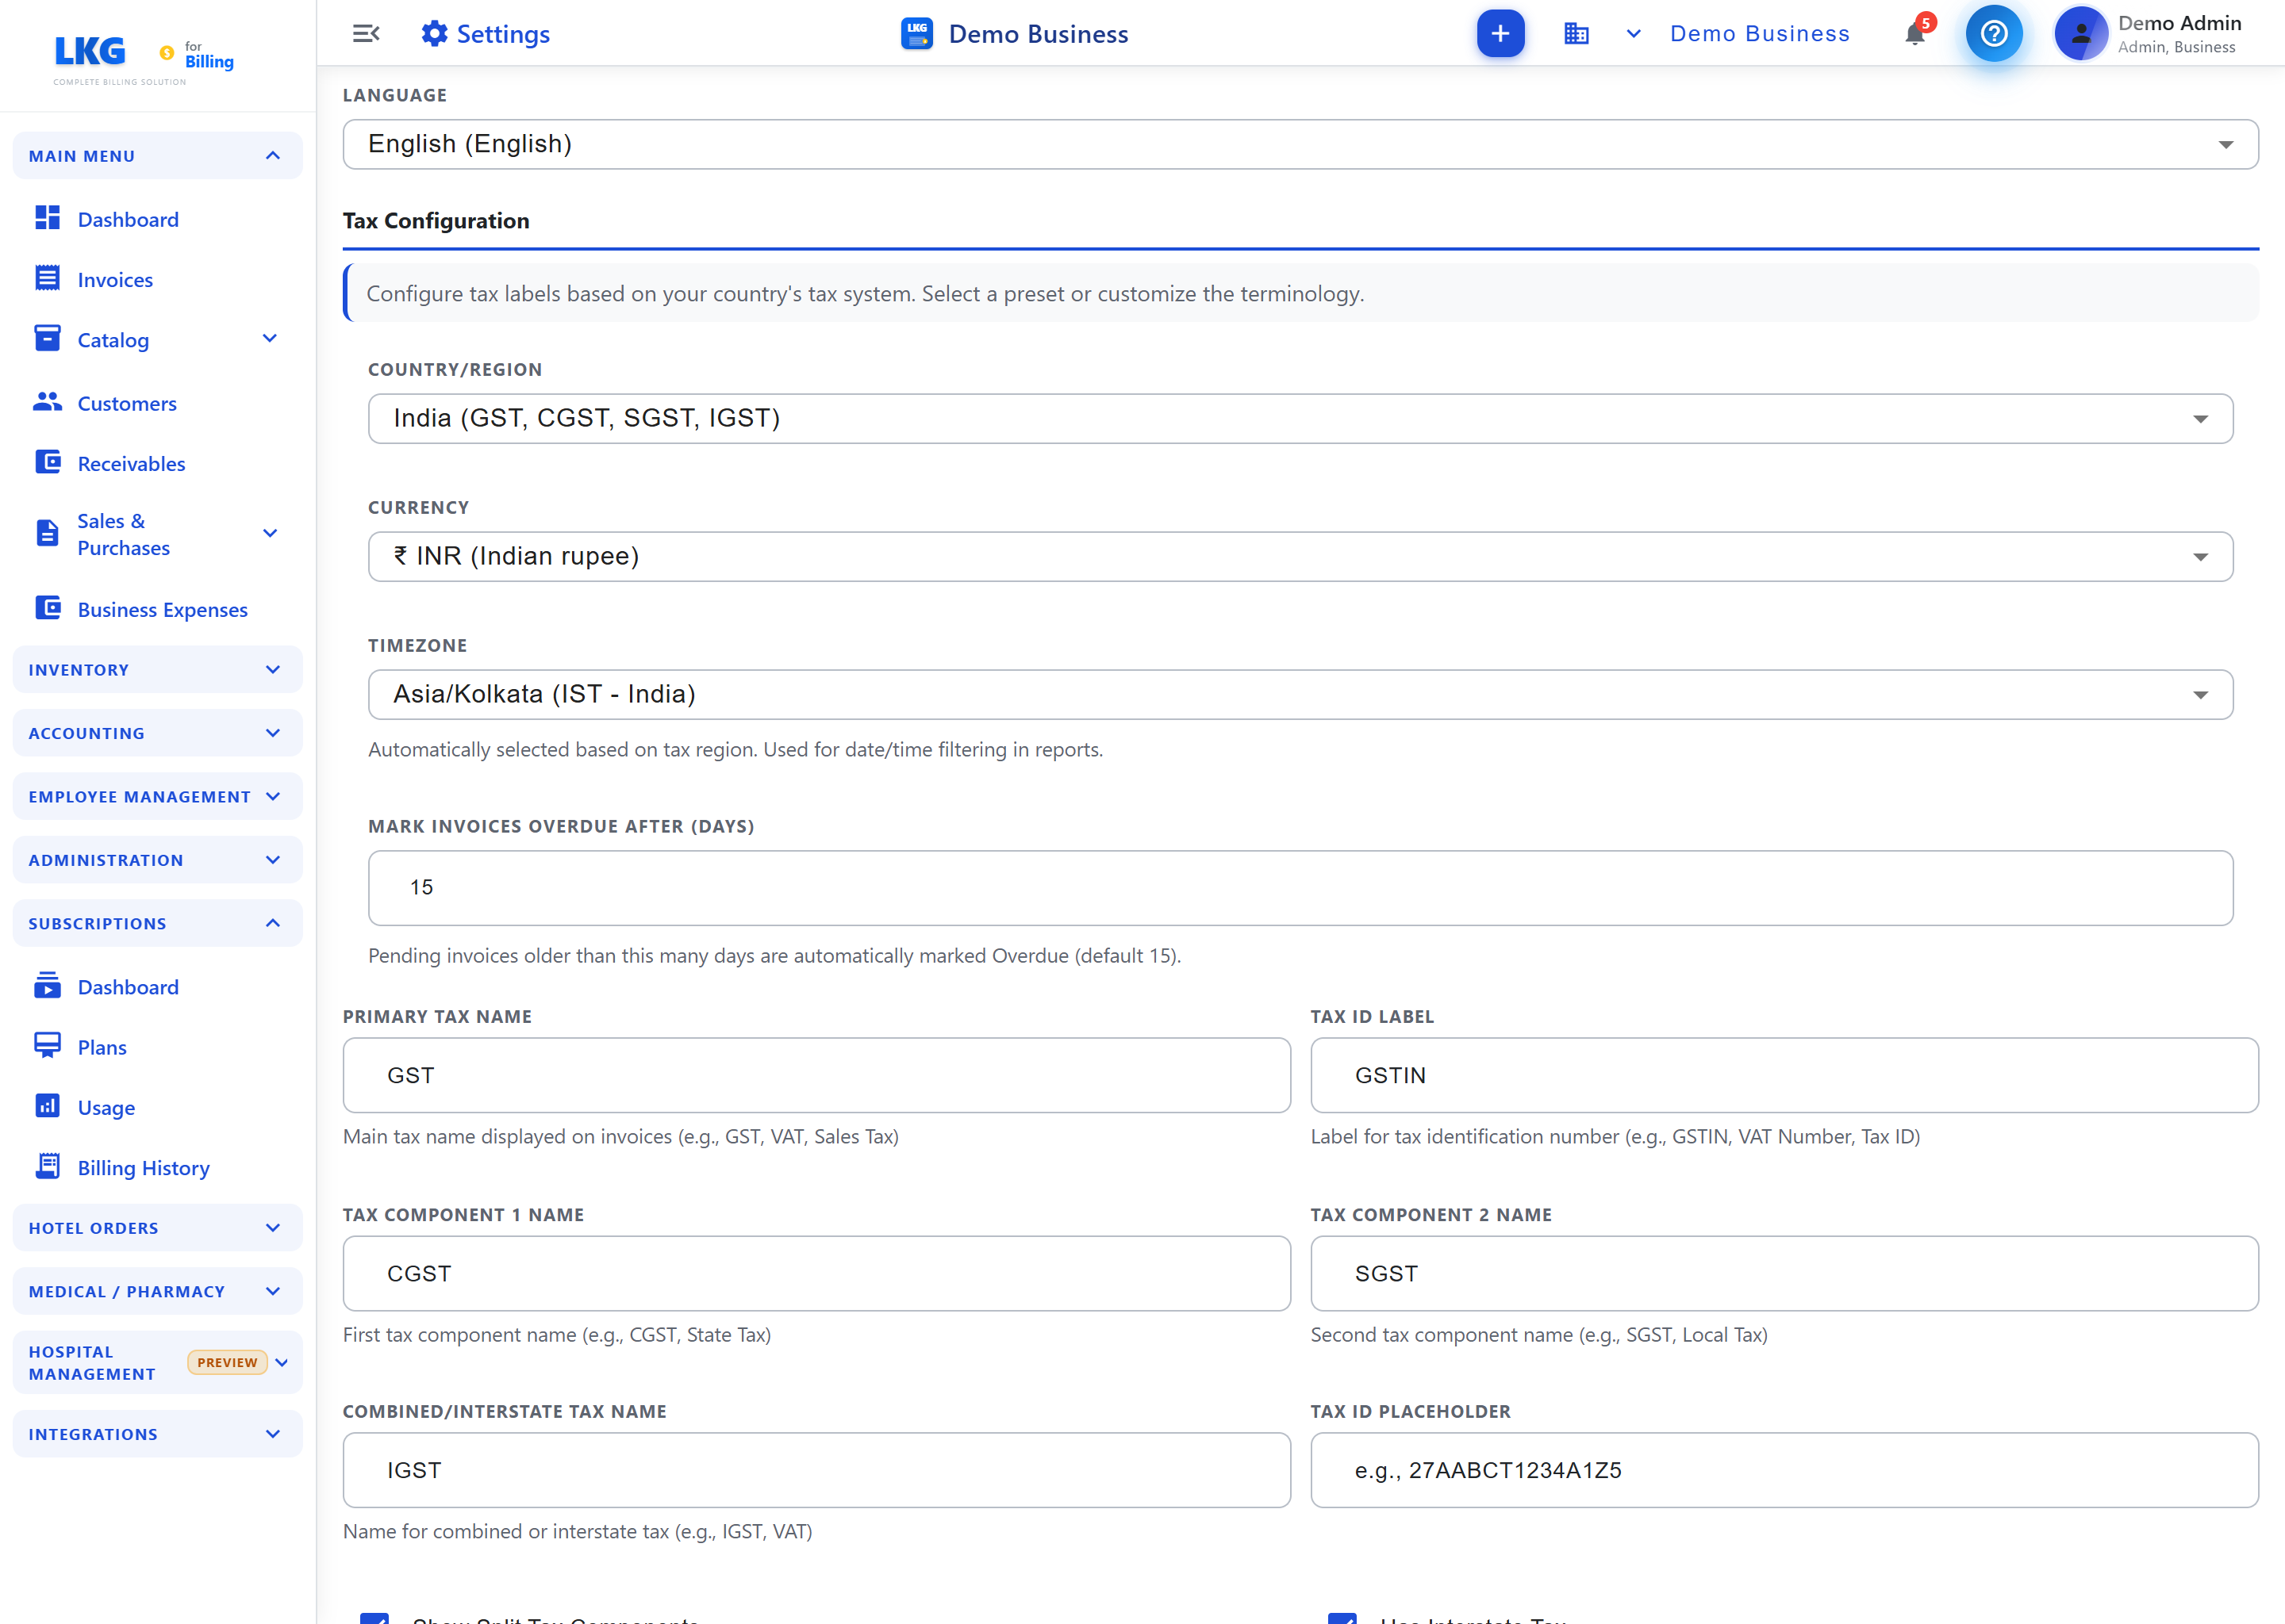
Task: Click the Demo Business switcher name
Action: coord(1759,34)
